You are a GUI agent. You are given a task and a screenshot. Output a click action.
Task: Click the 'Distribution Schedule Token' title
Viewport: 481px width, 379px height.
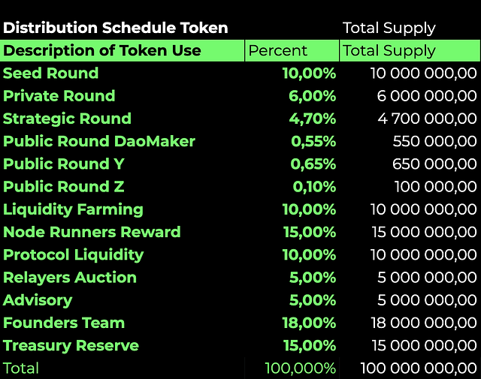pos(116,28)
